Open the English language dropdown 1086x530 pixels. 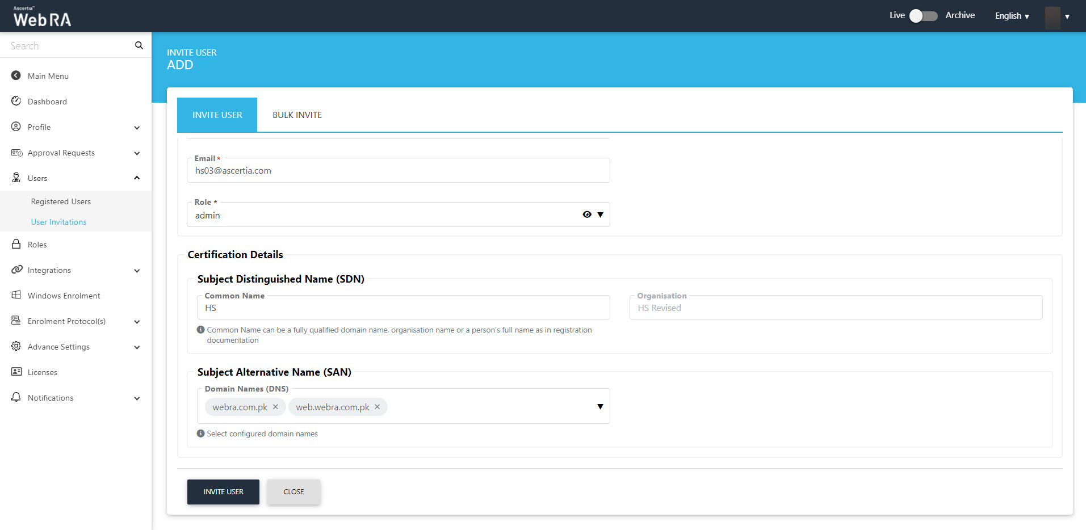pyautogui.click(x=1012, y=16)
